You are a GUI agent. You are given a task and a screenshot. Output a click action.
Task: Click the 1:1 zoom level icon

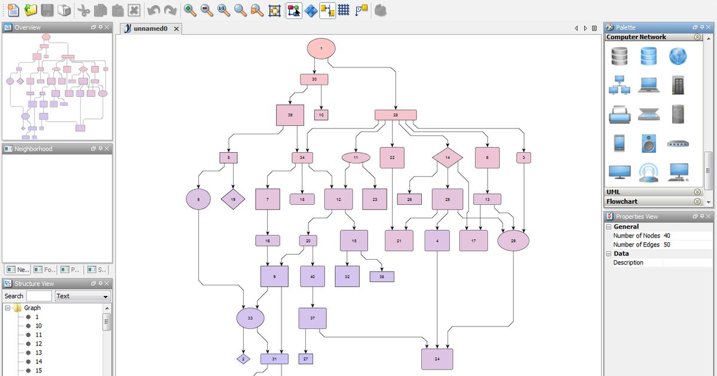[222, 10]
